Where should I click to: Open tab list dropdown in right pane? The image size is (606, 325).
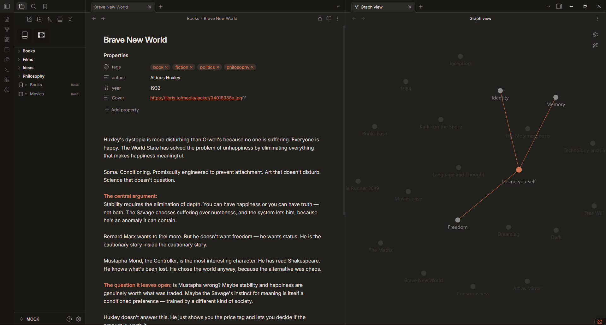pos(549,7)
